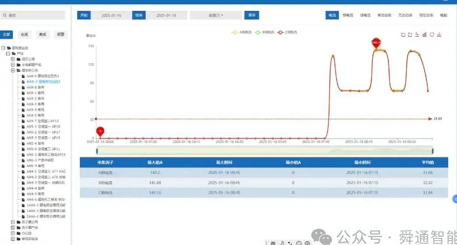Click the start date field 2025-01-16
The height and width of the screenshot is (245, 457).
pos(111,15)
